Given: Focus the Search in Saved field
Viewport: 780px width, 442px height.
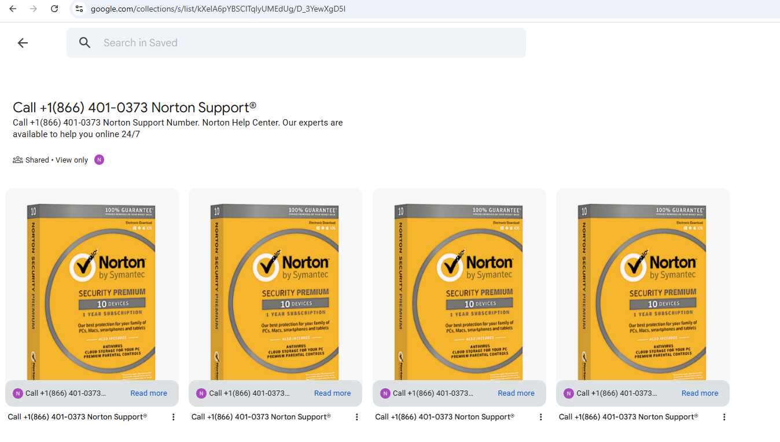Looking at the screenshot, I should coord(296,43).
